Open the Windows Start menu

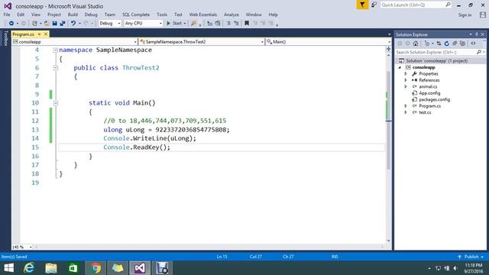(x=8, y=268)
